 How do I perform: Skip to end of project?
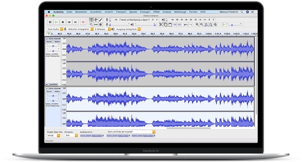pyautogui.click(x=75, y=22)
